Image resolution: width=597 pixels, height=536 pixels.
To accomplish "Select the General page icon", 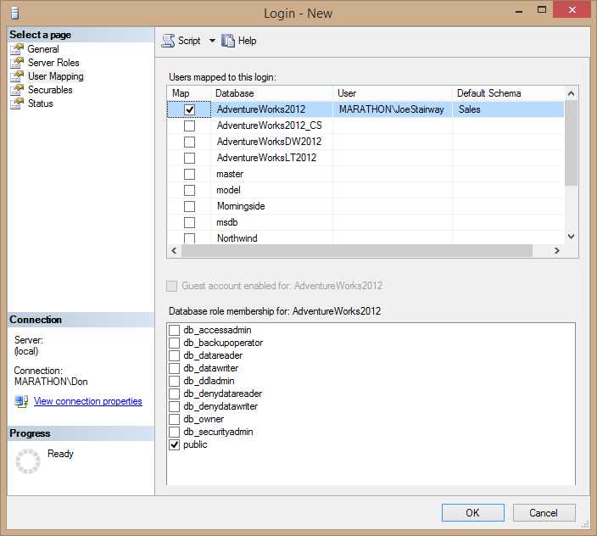I will point(17,49).
